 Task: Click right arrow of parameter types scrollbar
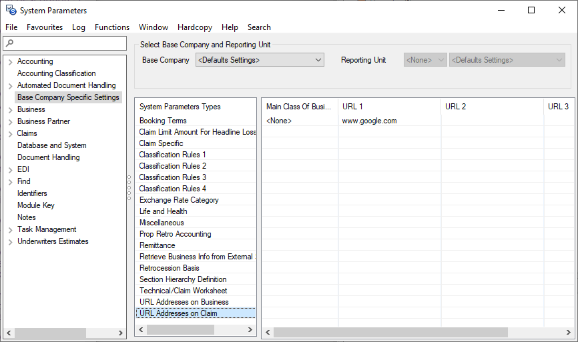click(x=250, y=330)
